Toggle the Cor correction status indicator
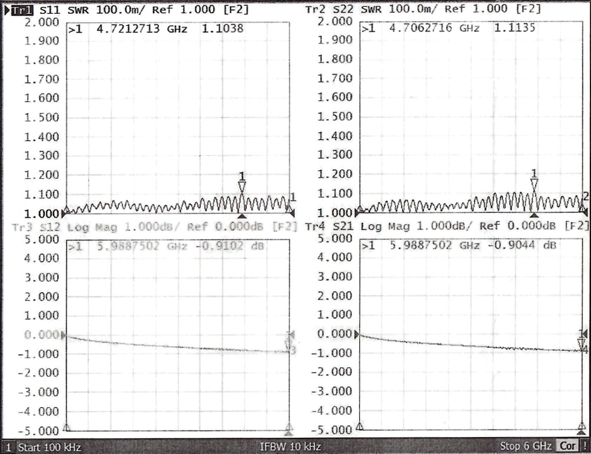This screenshot has width=591, height=454. pos(567,447)
